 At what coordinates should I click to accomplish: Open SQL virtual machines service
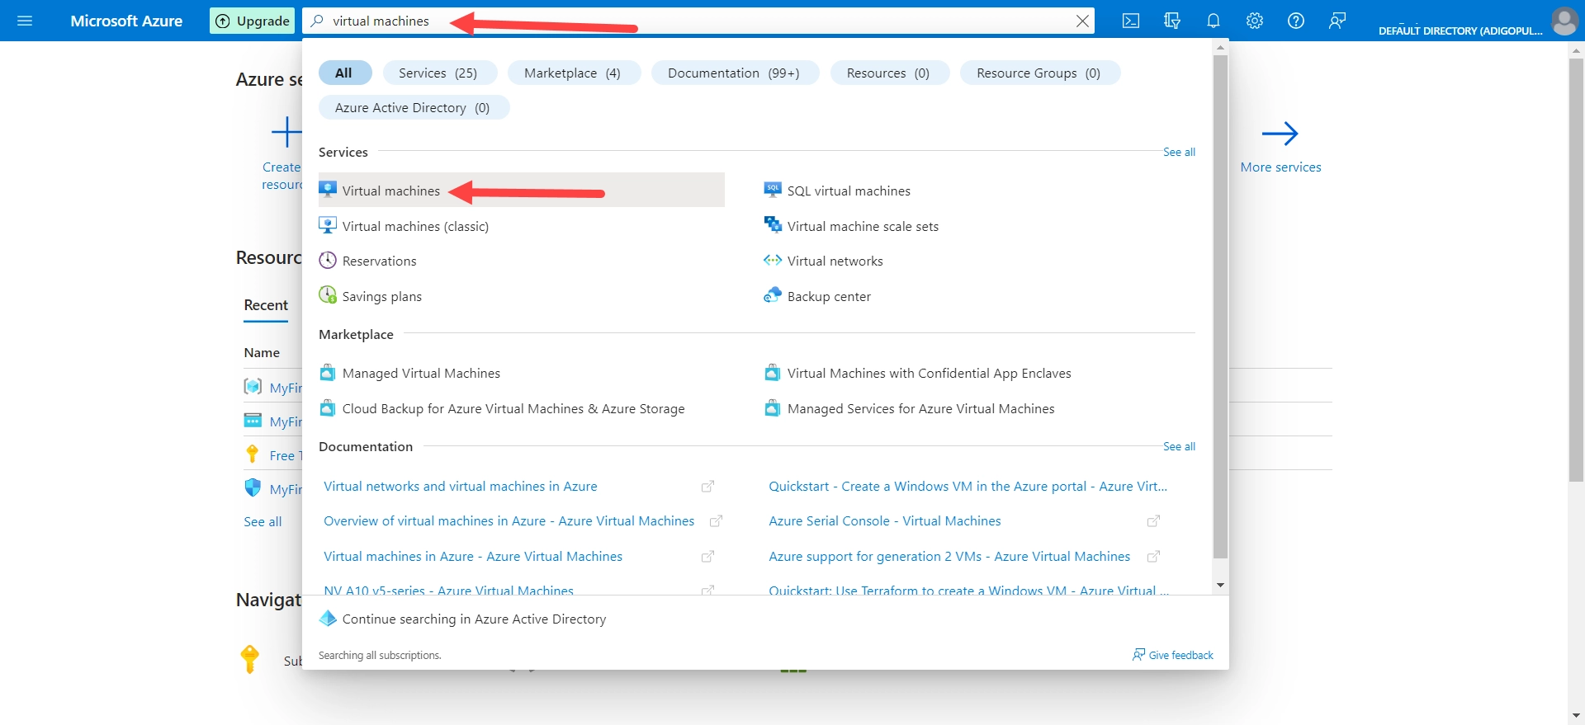849,191
